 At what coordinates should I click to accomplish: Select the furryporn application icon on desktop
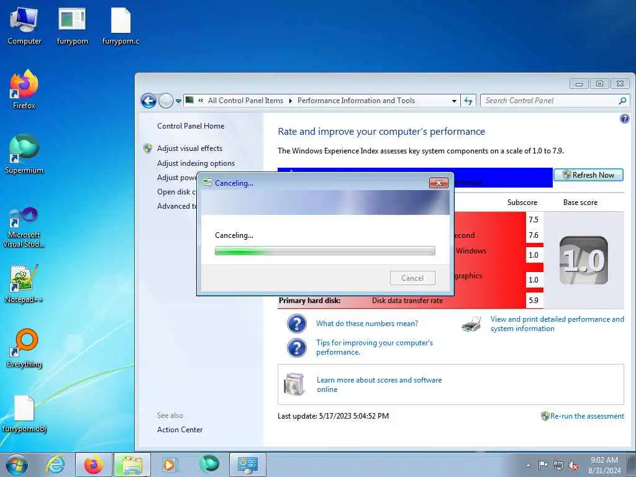point(72,26)
